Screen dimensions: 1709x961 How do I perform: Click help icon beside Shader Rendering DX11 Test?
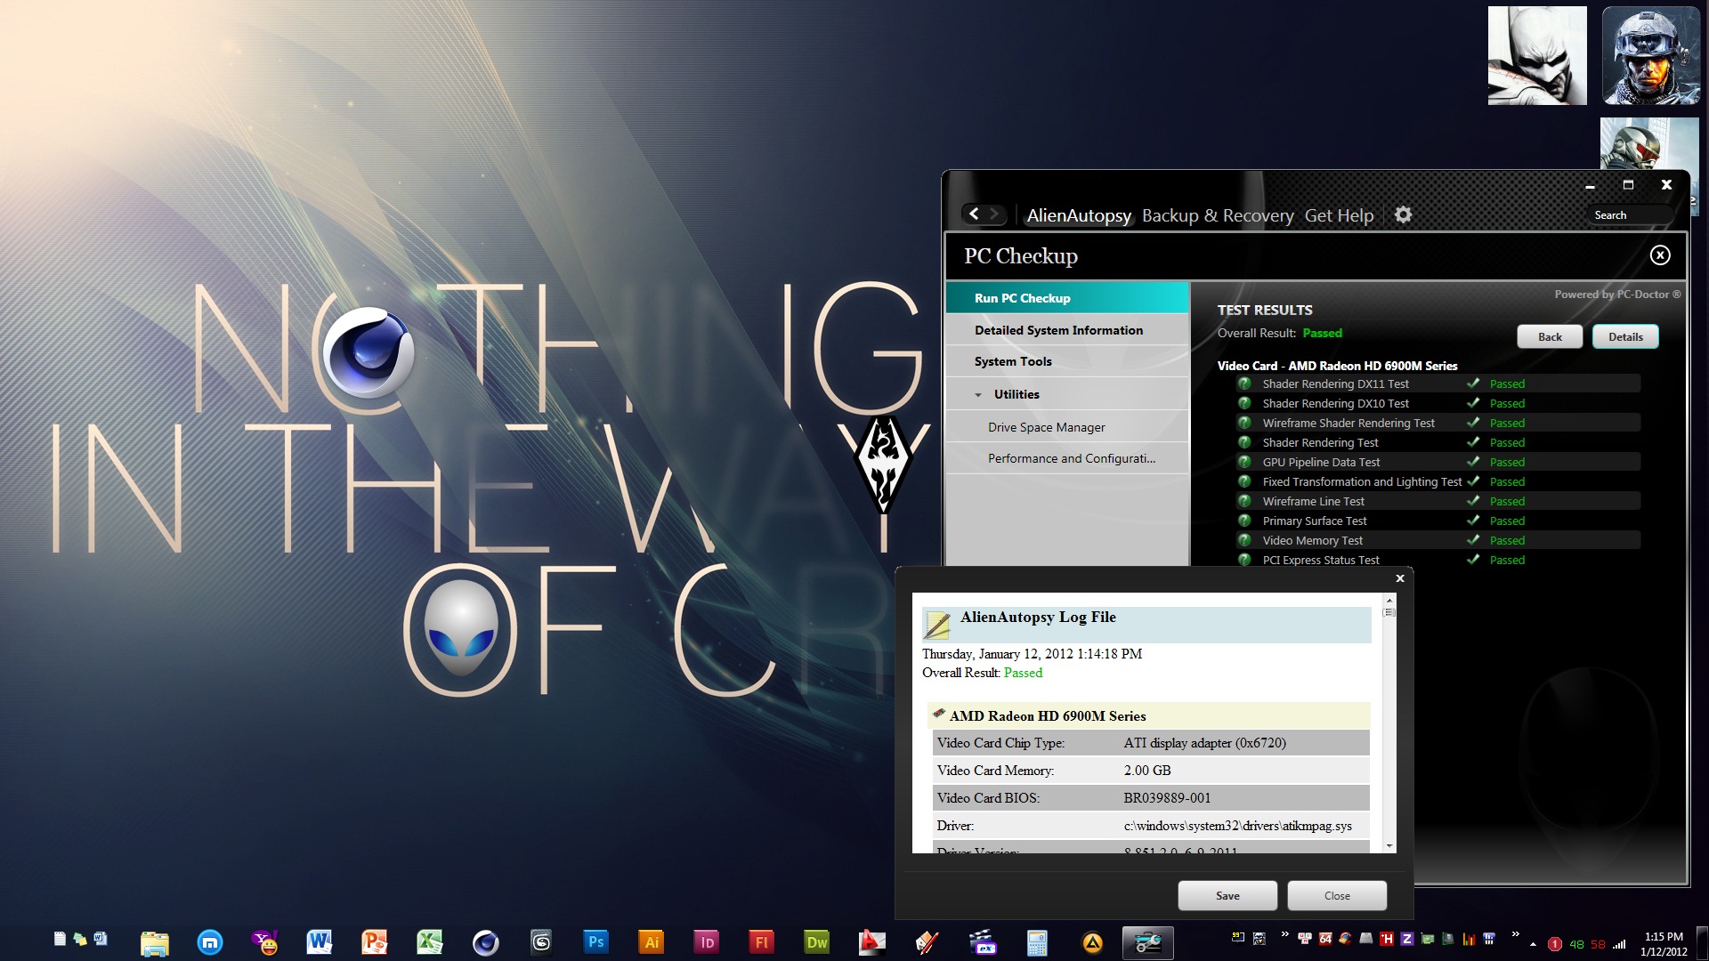[x=1244, y=384]
